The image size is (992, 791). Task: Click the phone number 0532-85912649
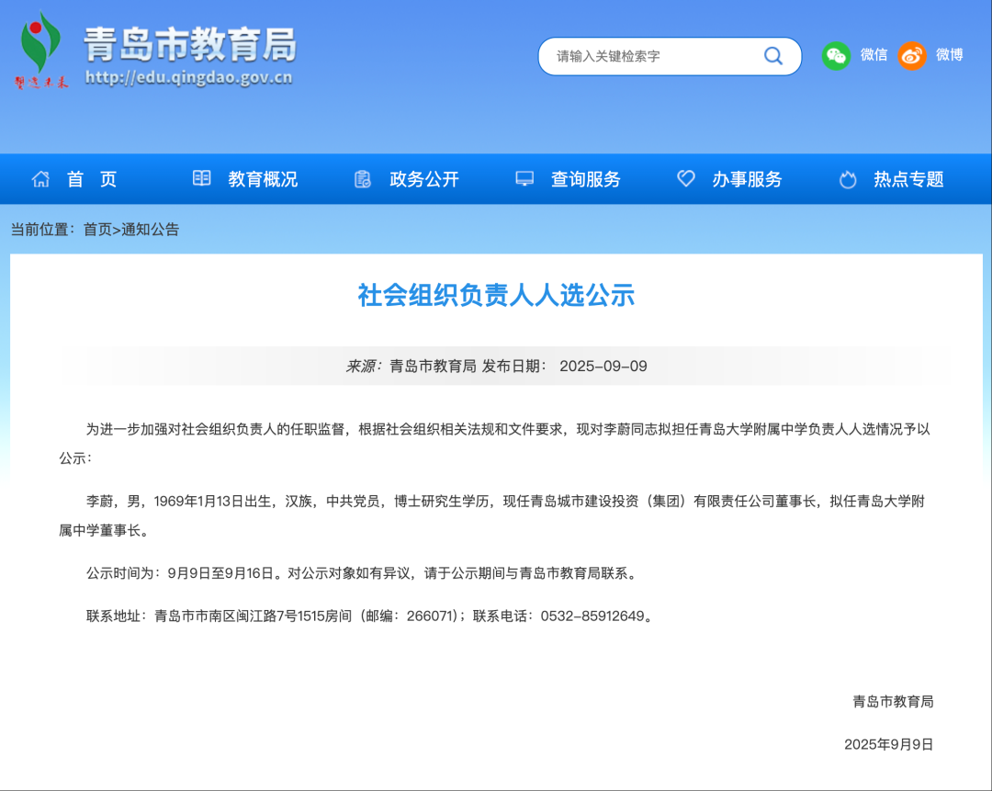pyautogui.click(x=592, y=616)
